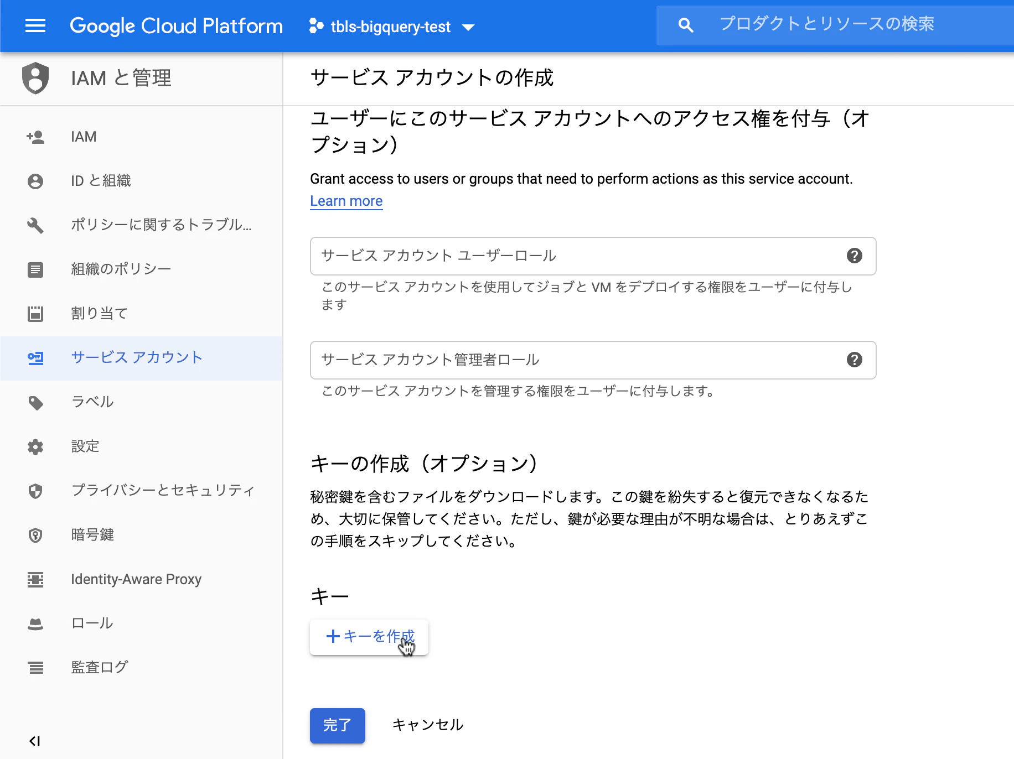The image size is (1014, 759).
Task: Click the 監査ログ list icon
Action: (35, 668)
